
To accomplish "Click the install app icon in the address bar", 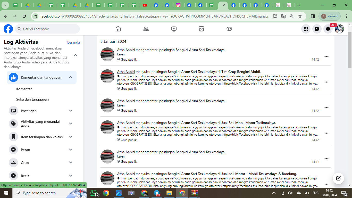I will click(275, 16).
